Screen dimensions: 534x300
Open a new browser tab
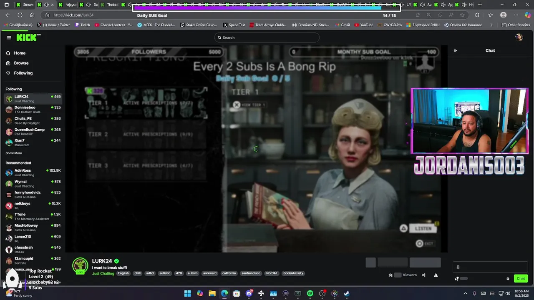[x=480, y=5]
